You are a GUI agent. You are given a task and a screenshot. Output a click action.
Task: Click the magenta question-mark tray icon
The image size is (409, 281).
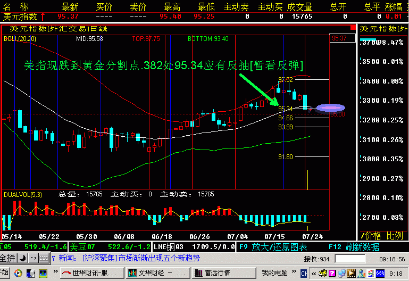coord(332,273)
